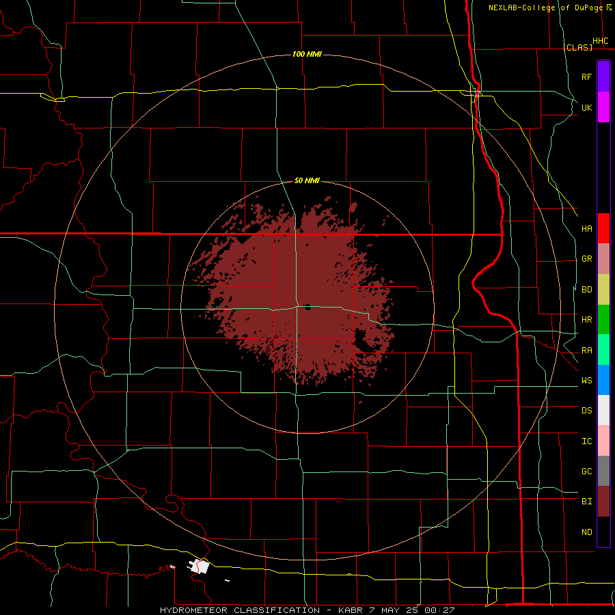Image resolution: width=615 pixels, height=615 pixels.
Task: Click the mint RA legend color block
Action: point(603,350)
